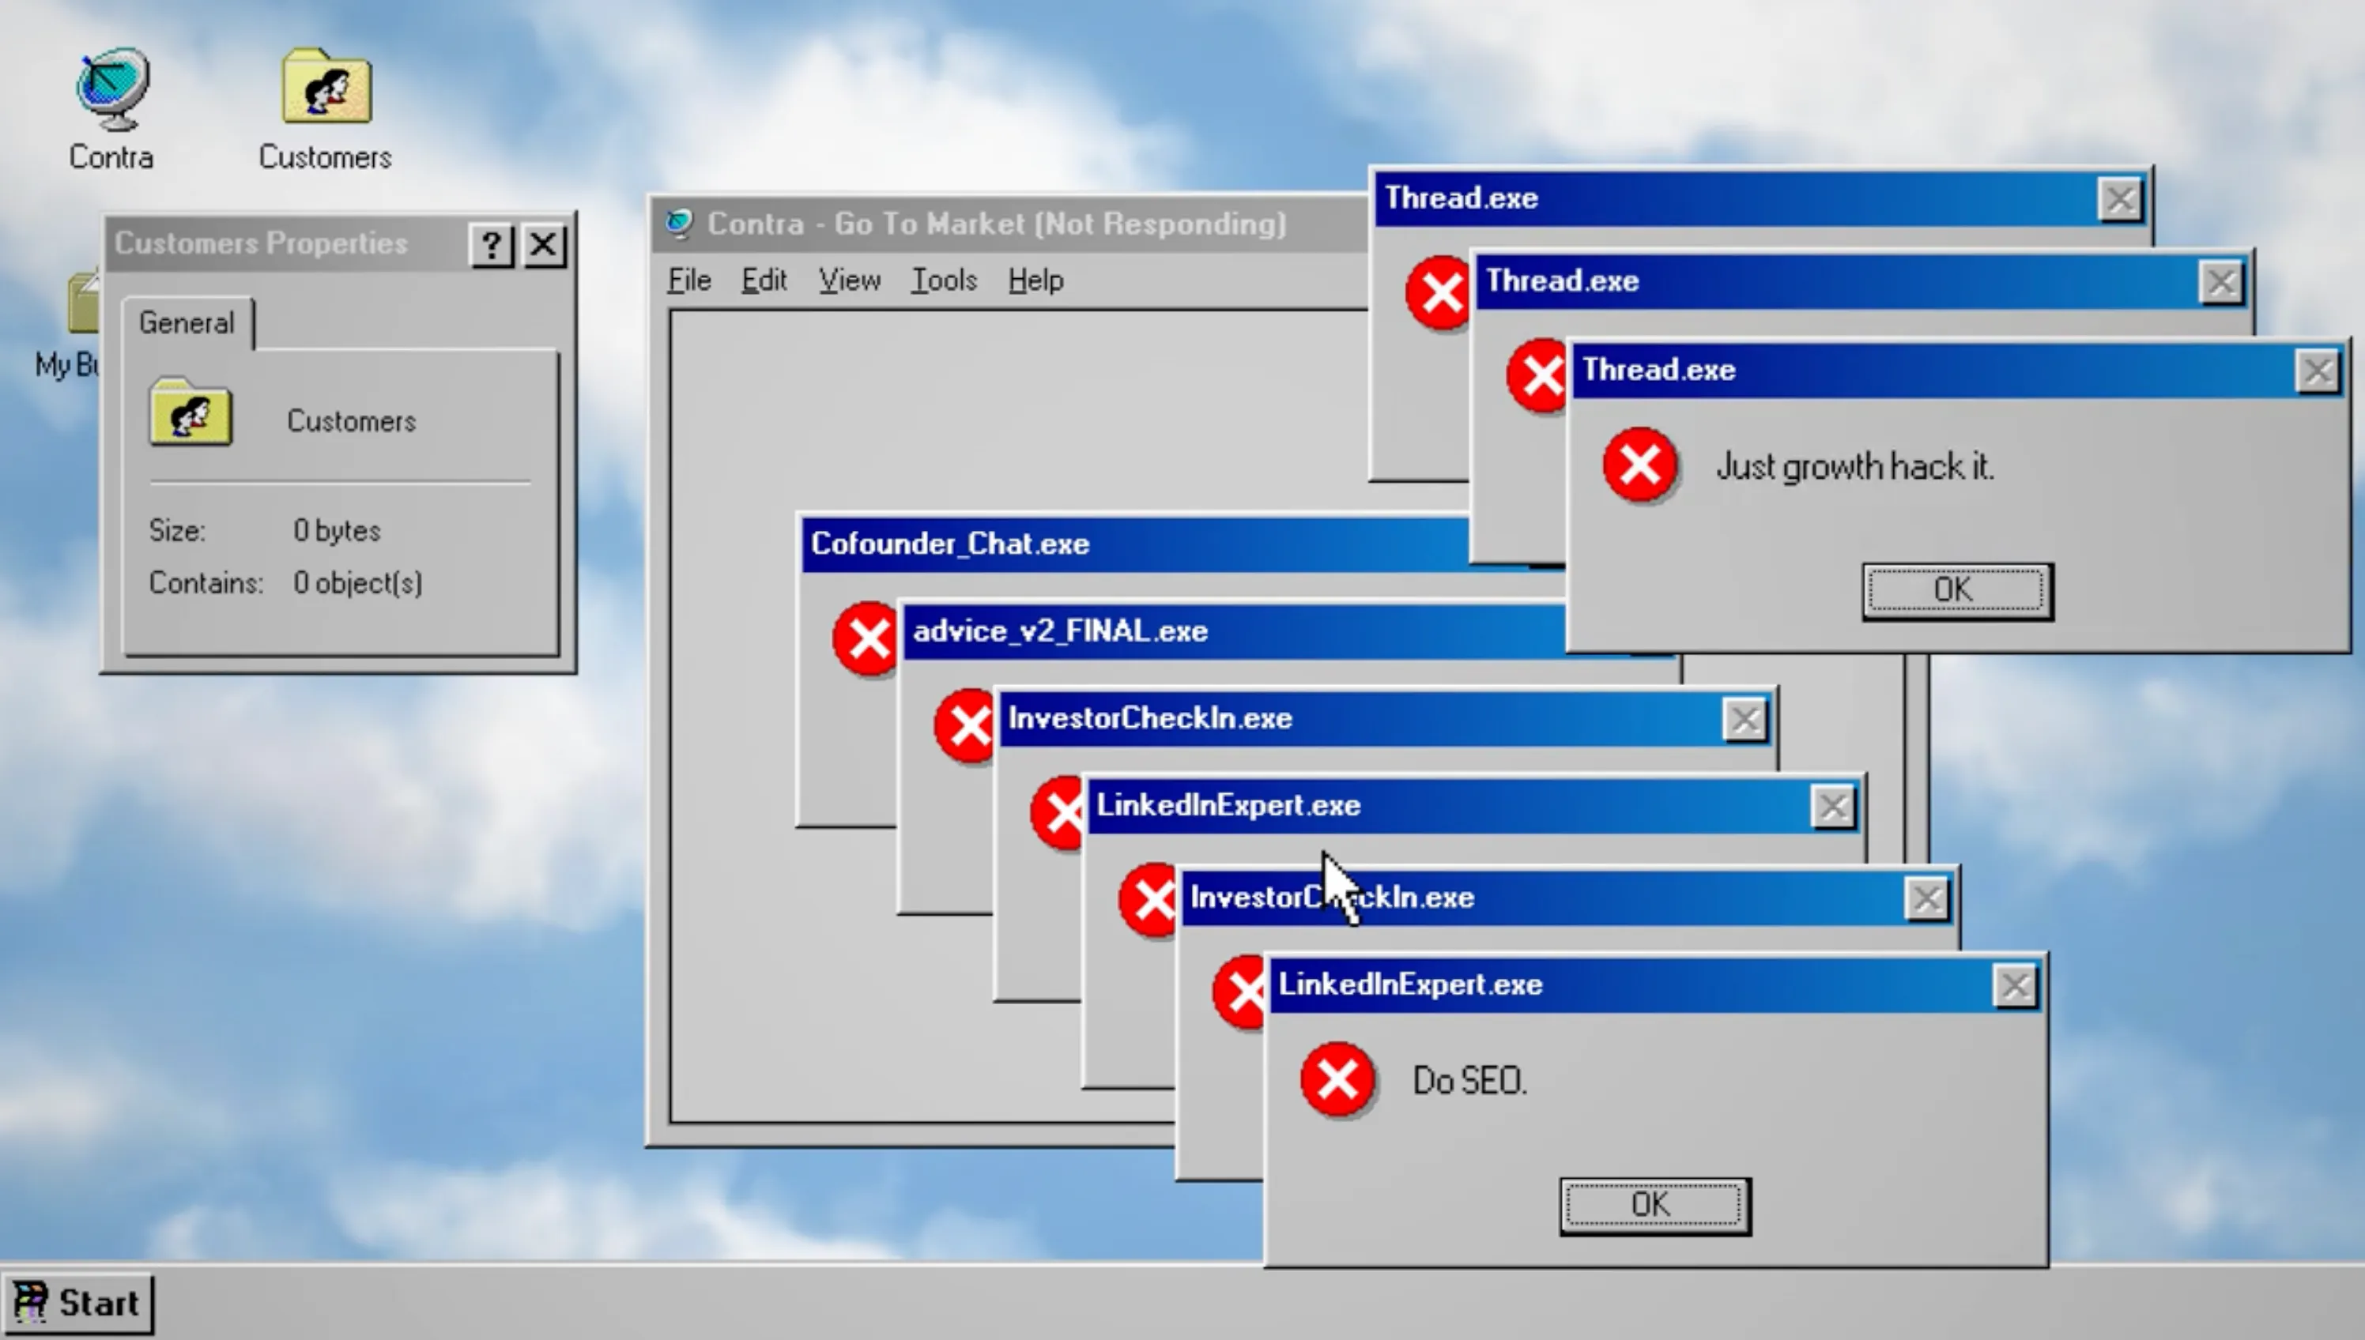Open the Help menu in the Contra window

(x=1035, y=280)
